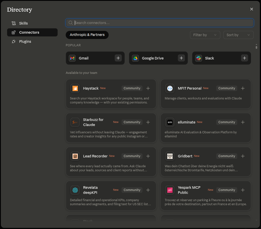
Task: Open the MFIT Personal connector title
Action: coord(189,88)
